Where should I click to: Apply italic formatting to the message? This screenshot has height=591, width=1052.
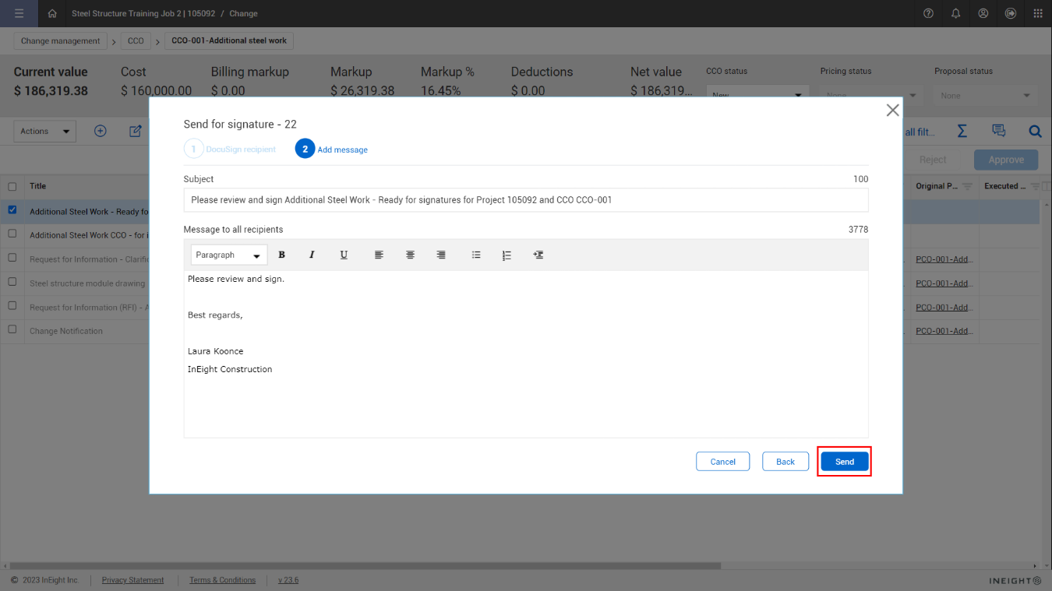[x=312, y=255]
